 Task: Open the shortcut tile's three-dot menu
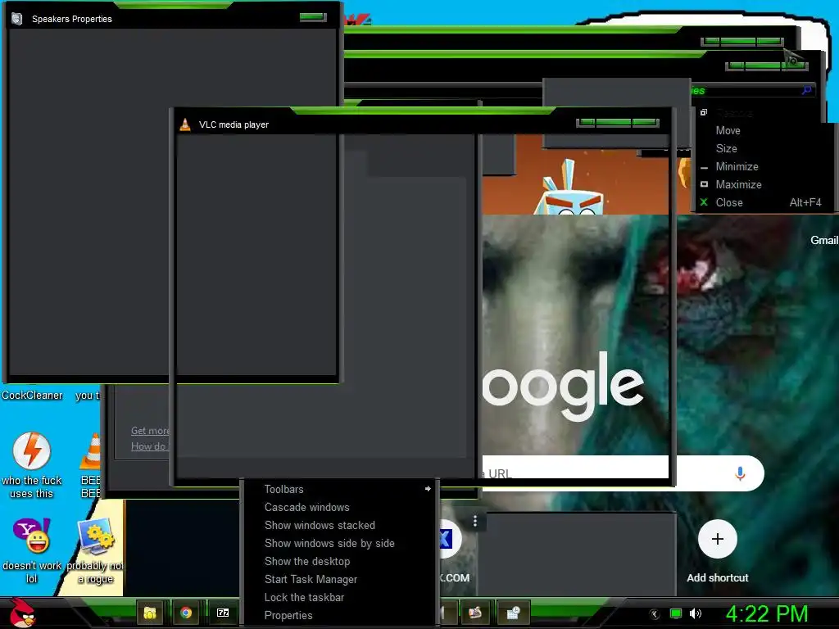point(475,521)
